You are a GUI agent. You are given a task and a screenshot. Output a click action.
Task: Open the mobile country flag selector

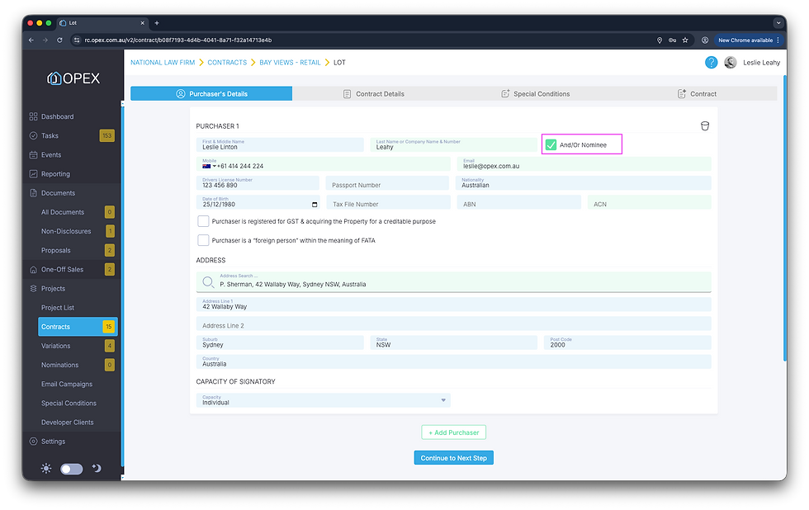coord(209,166)
